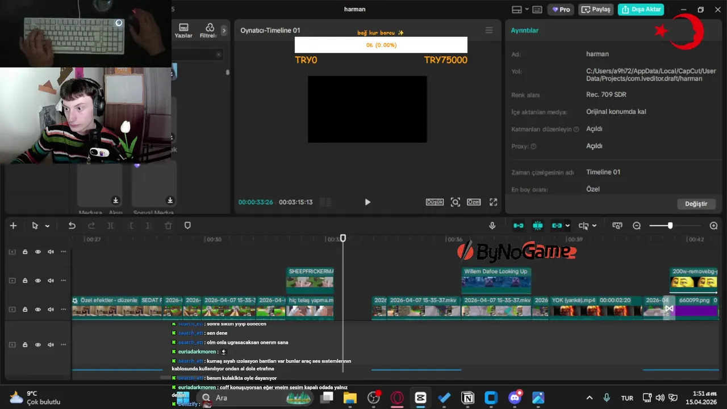
Task: Lock the main video track
Action: coord(25,310)
